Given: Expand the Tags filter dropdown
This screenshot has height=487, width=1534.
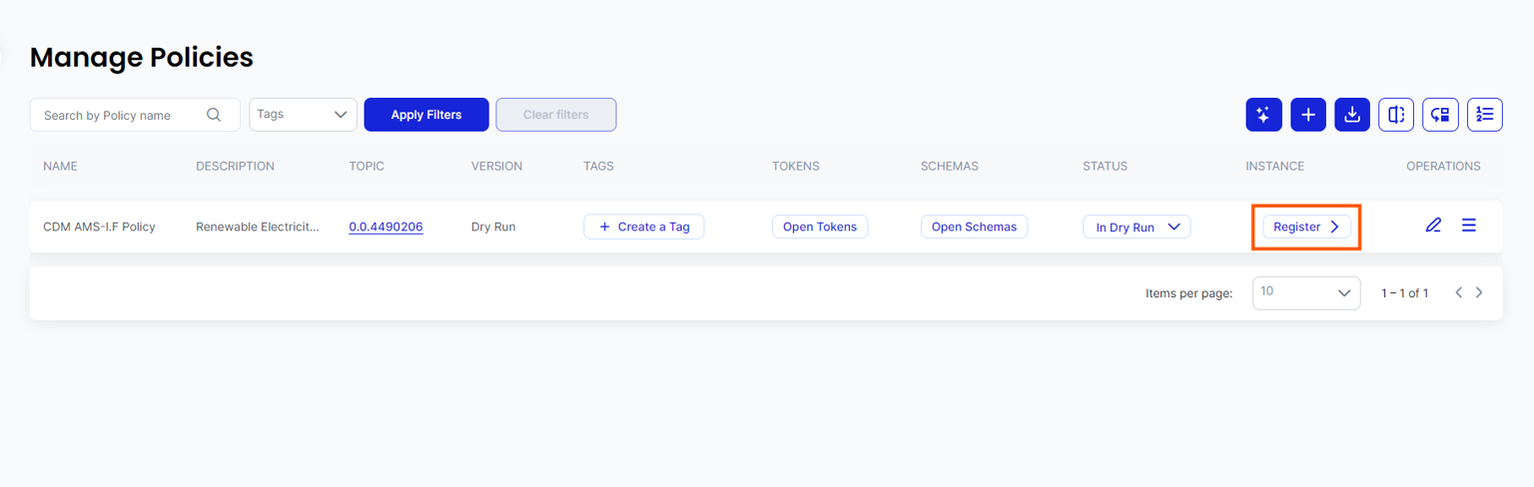Looking at the screenshot, I should (303, 115).
